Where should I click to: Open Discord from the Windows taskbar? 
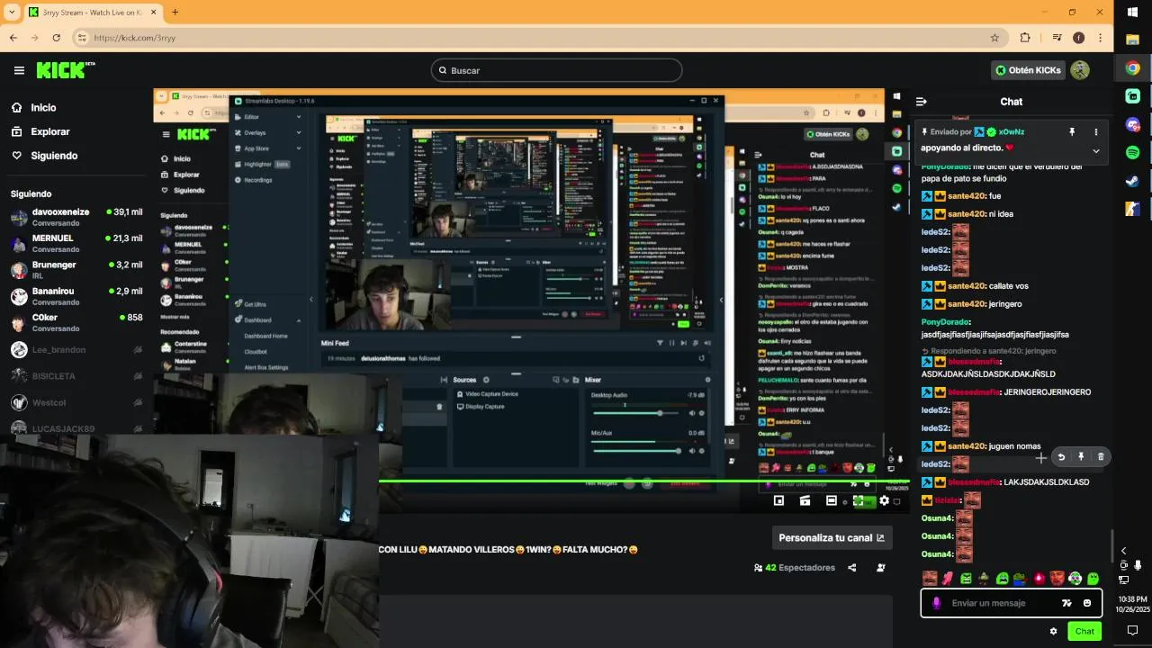1132,125
